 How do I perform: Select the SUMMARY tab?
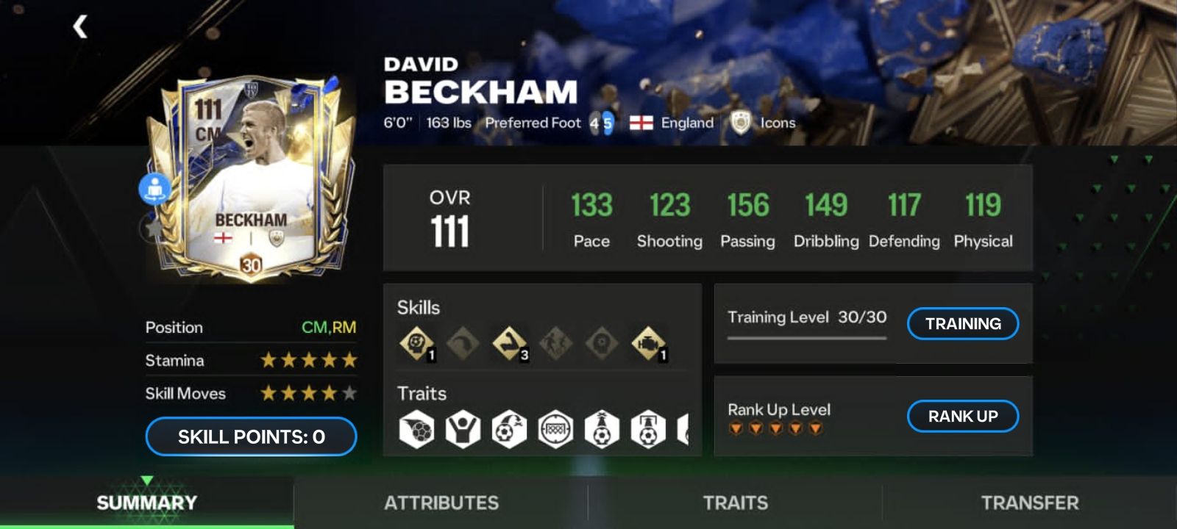pyautogui.click(x=147, y=503)
